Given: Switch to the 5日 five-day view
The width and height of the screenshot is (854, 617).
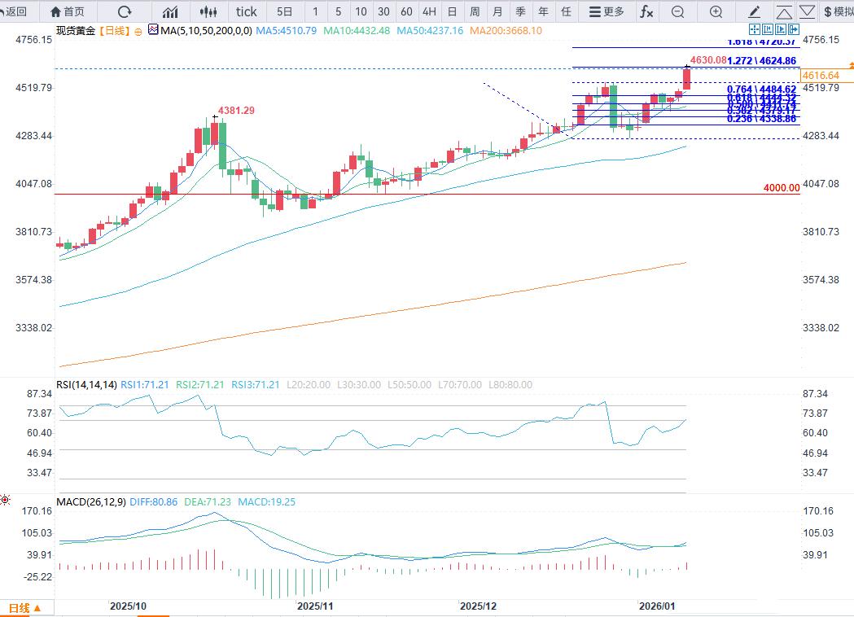Looking at the screenshot, I should 284,11.
